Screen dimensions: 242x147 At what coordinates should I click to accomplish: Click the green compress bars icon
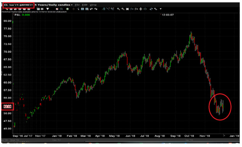pos(145,9)
